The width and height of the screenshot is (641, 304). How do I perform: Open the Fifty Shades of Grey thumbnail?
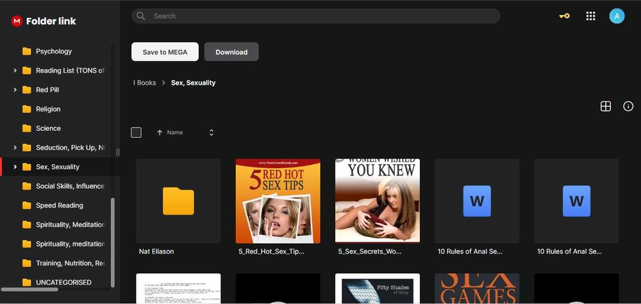click(378, 289)
